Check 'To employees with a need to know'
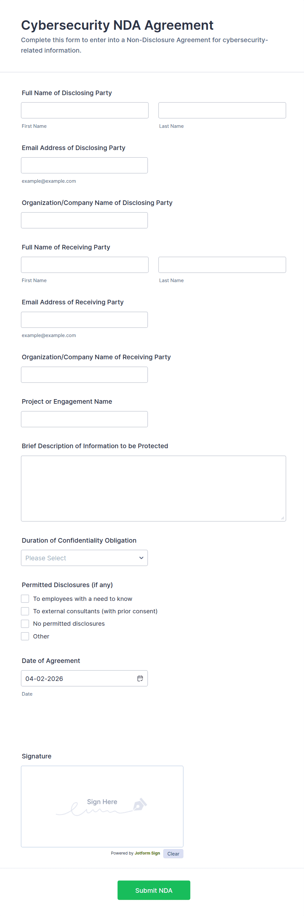The image size is (304, 916). (x=25, y=599)
